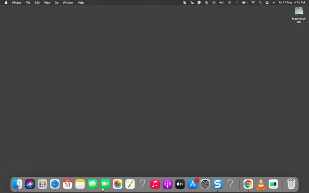Open App Store with update badge

pyautogui.click(x=193, y=184)
